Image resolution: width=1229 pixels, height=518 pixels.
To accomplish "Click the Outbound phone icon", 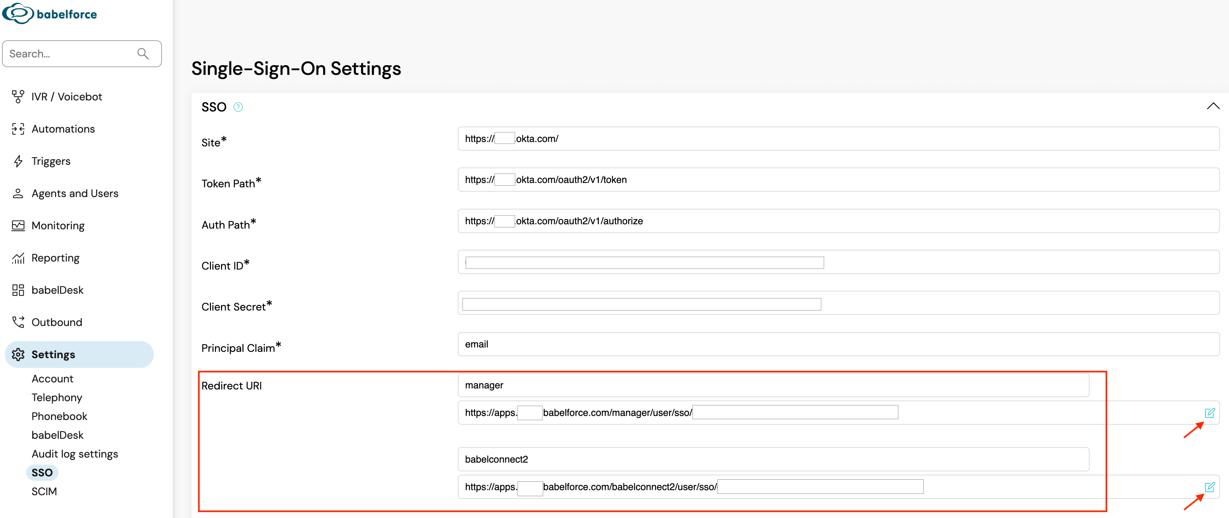I will click(x=18, y=322).
